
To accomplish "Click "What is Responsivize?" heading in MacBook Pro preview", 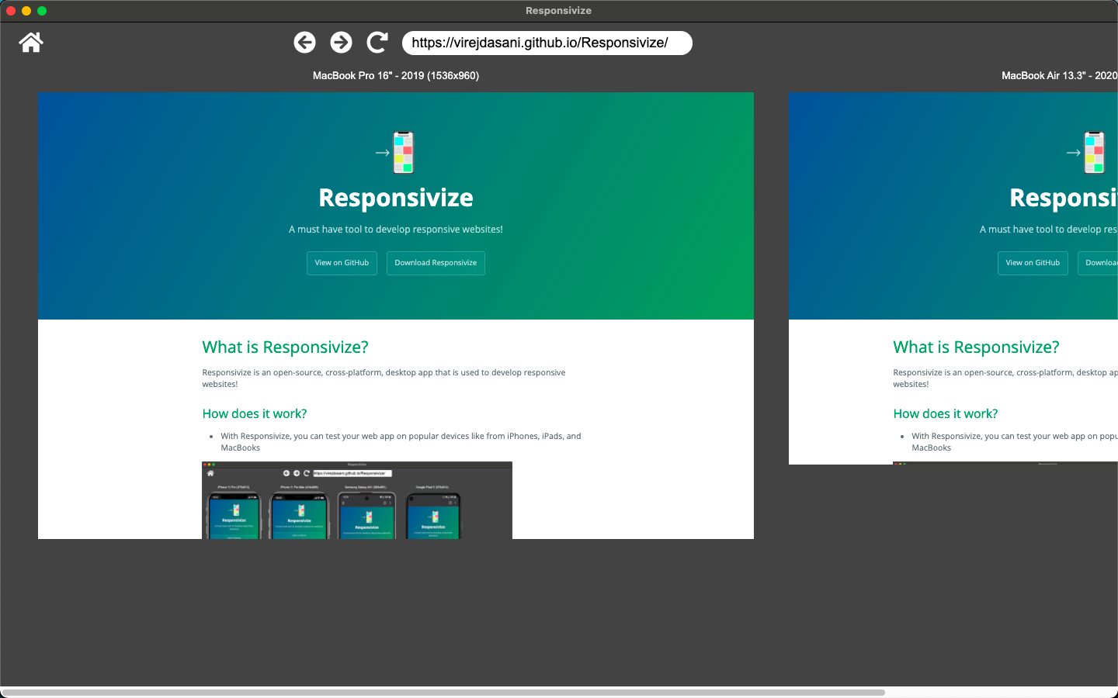I will click(x=285, y=347).
